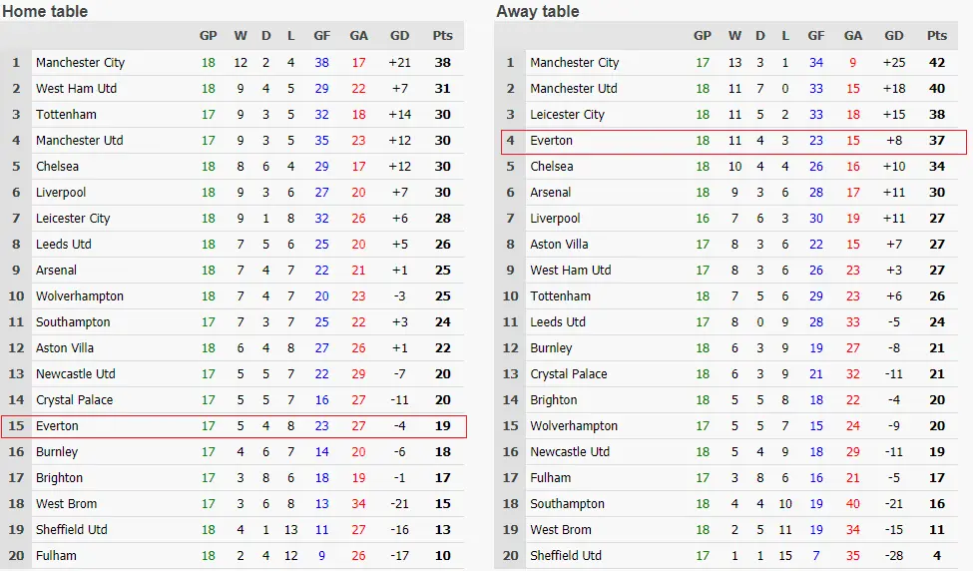Open Aston Villa in Away table
The width and height of the screenshot is (973, 571).
[559, 245]
